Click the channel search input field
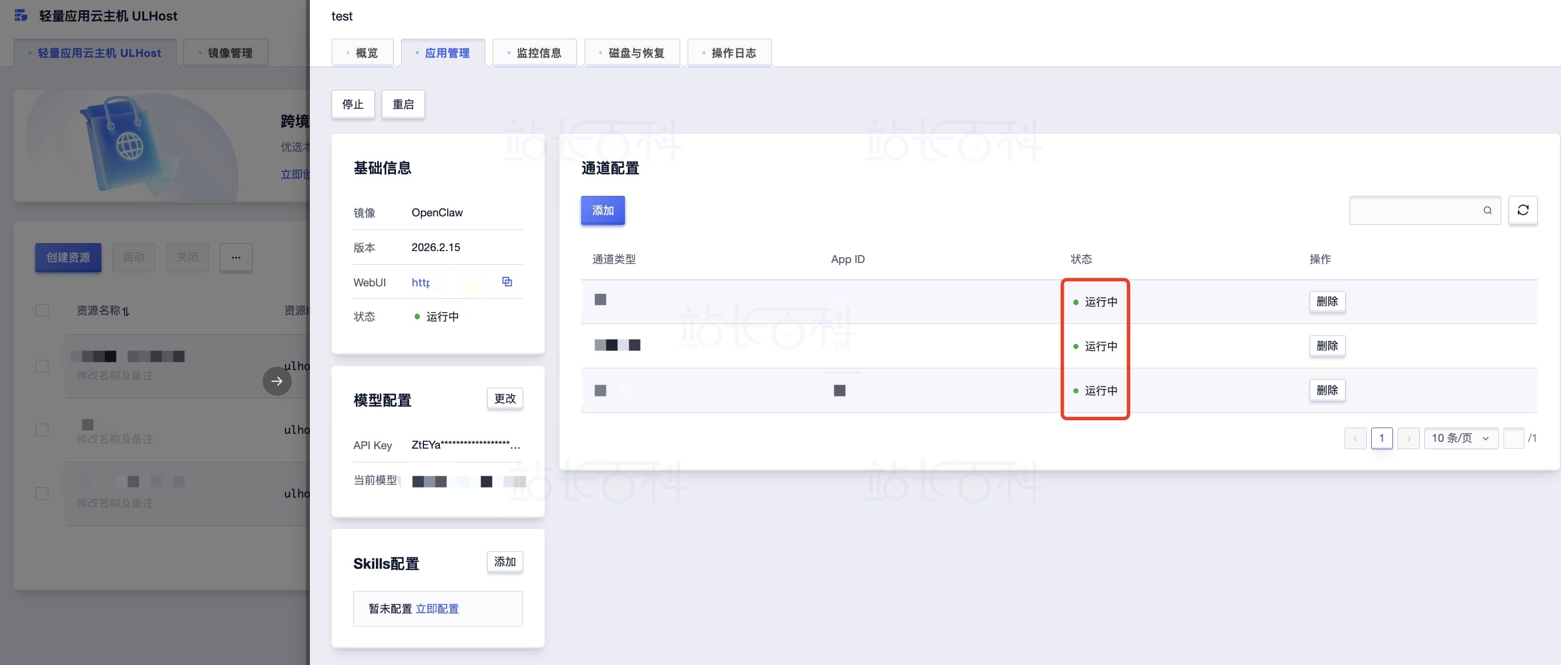Viewport: 1561px width, 665px height. click(x=1425, y=210)
